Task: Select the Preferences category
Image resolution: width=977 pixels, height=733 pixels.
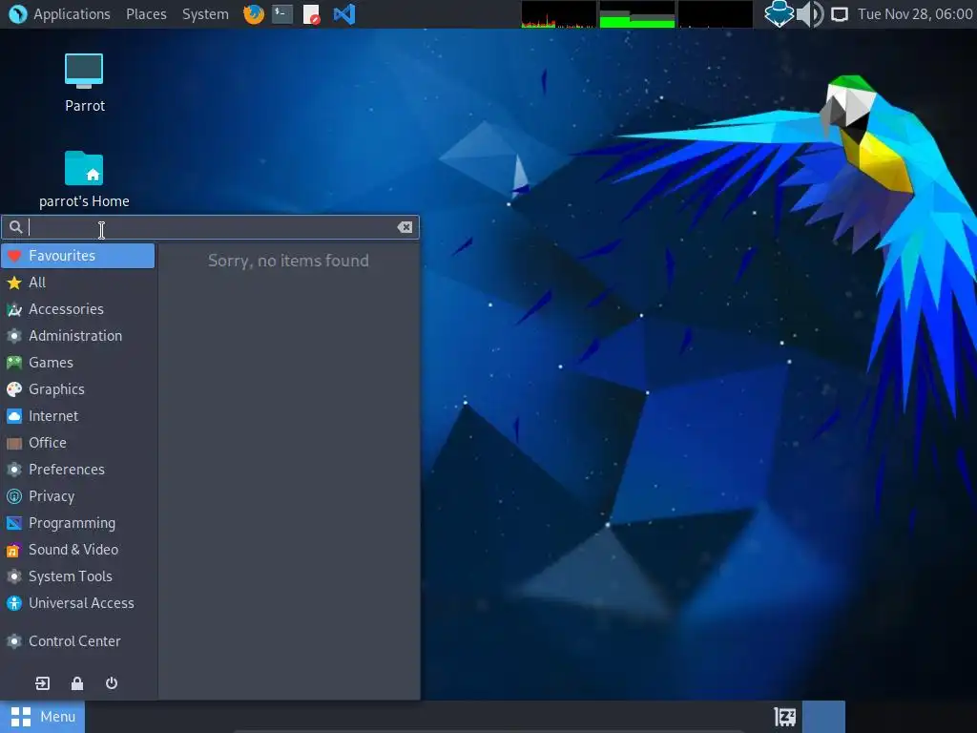Action: point(78,470)
